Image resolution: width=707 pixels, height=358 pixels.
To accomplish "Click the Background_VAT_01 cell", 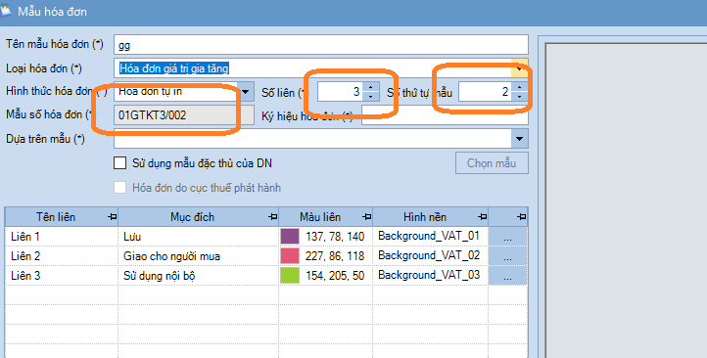I will (x=431, y=237).
